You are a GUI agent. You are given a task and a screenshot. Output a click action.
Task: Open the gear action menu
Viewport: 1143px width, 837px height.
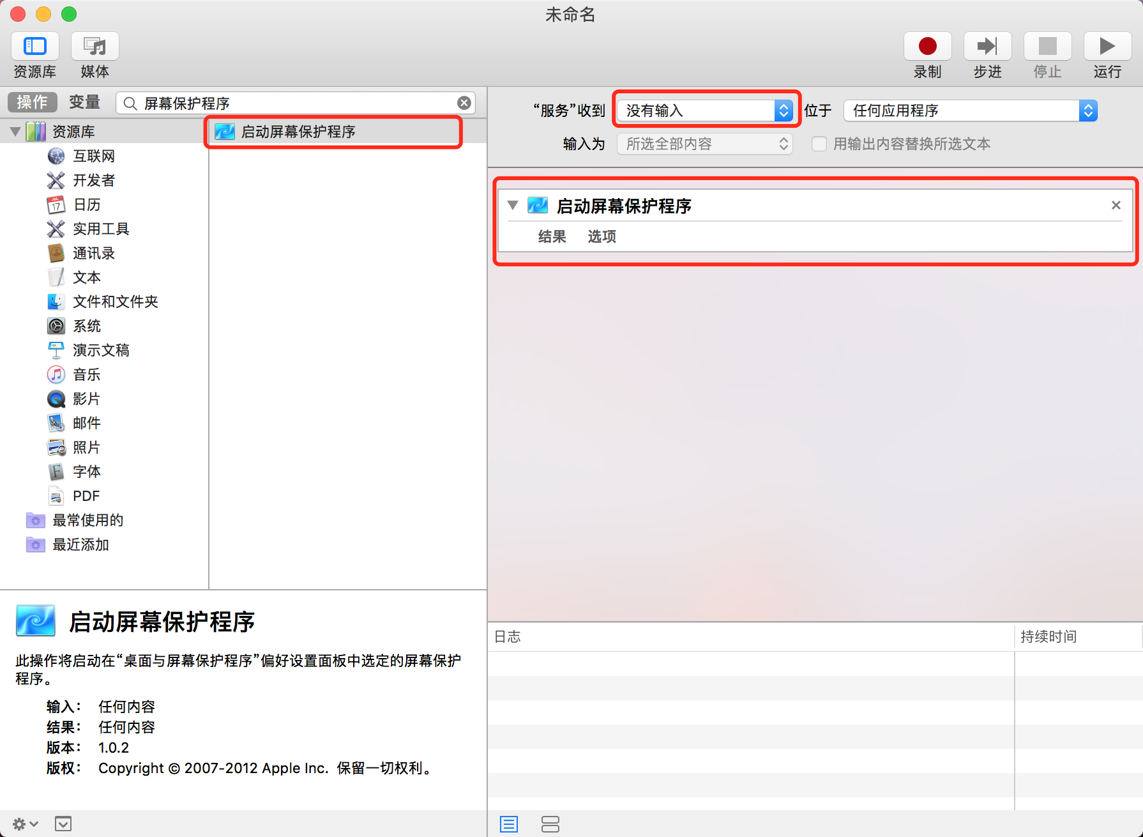(26, 824)
